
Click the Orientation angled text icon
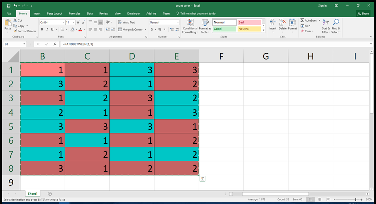tap(108, 22)
